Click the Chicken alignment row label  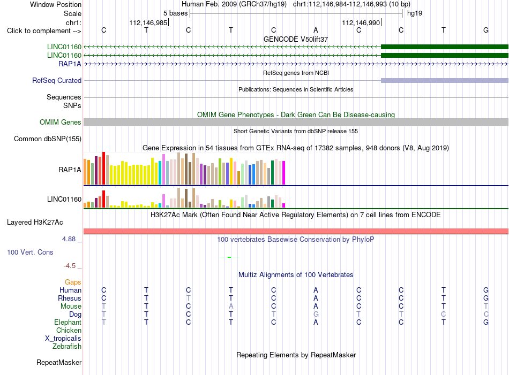click(69, 330)
